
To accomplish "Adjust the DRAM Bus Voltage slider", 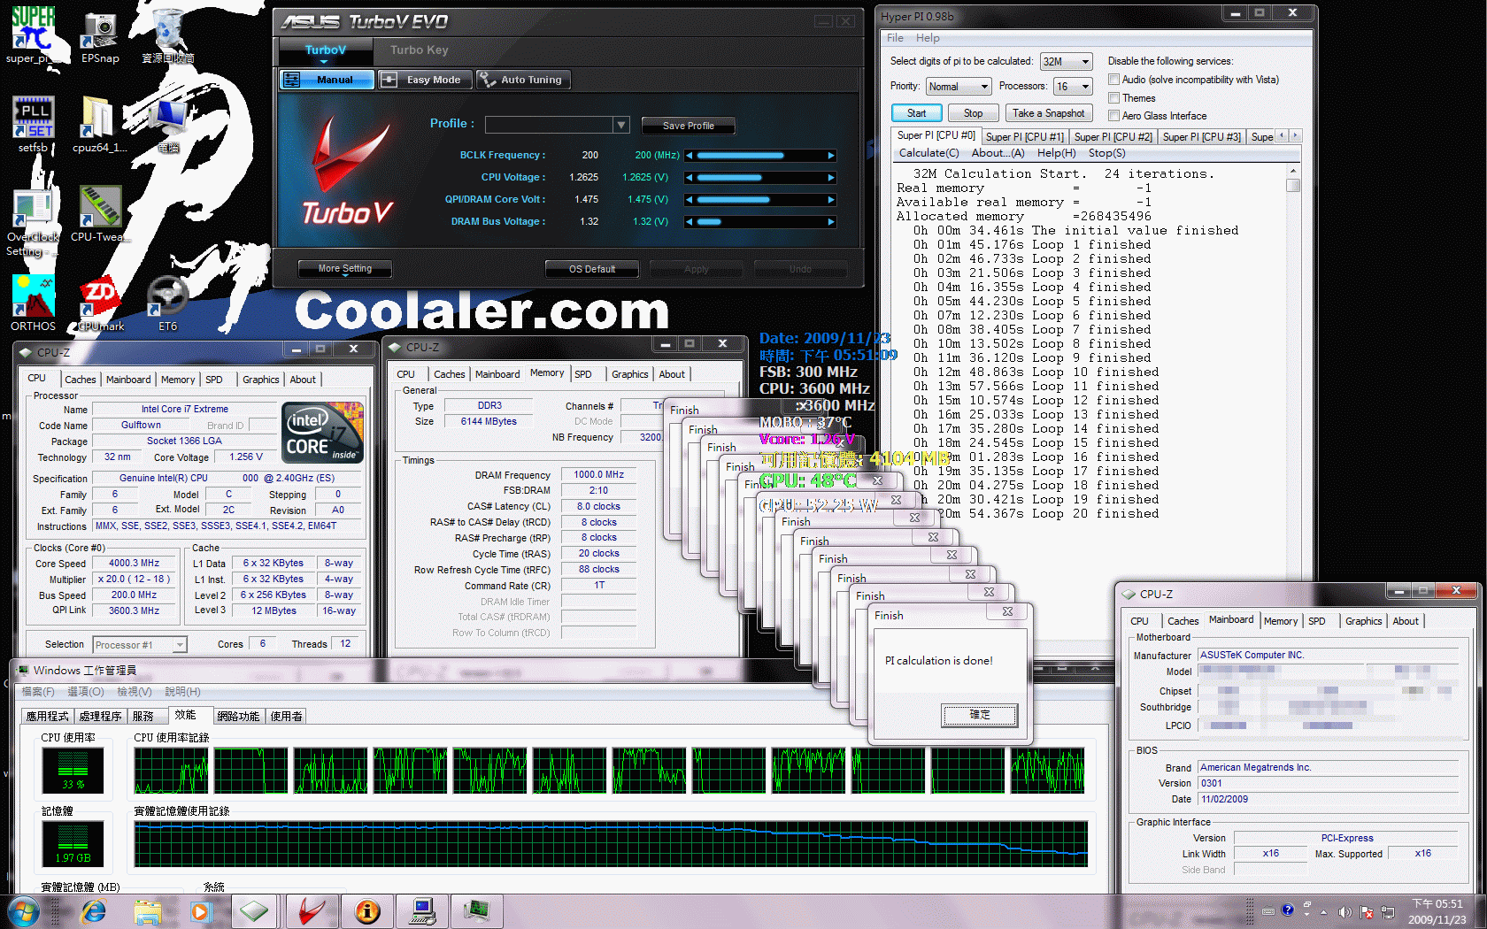I will tap(761, 221).
